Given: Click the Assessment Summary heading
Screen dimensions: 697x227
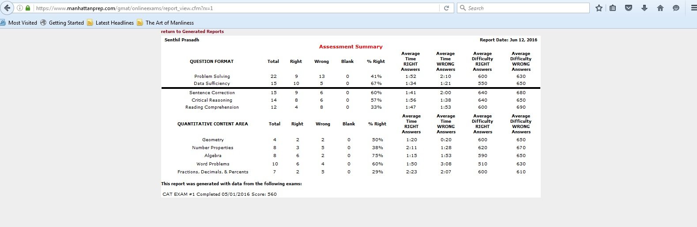Looking at the screenshot, I should pyautogui.click(x=350, y=47).
